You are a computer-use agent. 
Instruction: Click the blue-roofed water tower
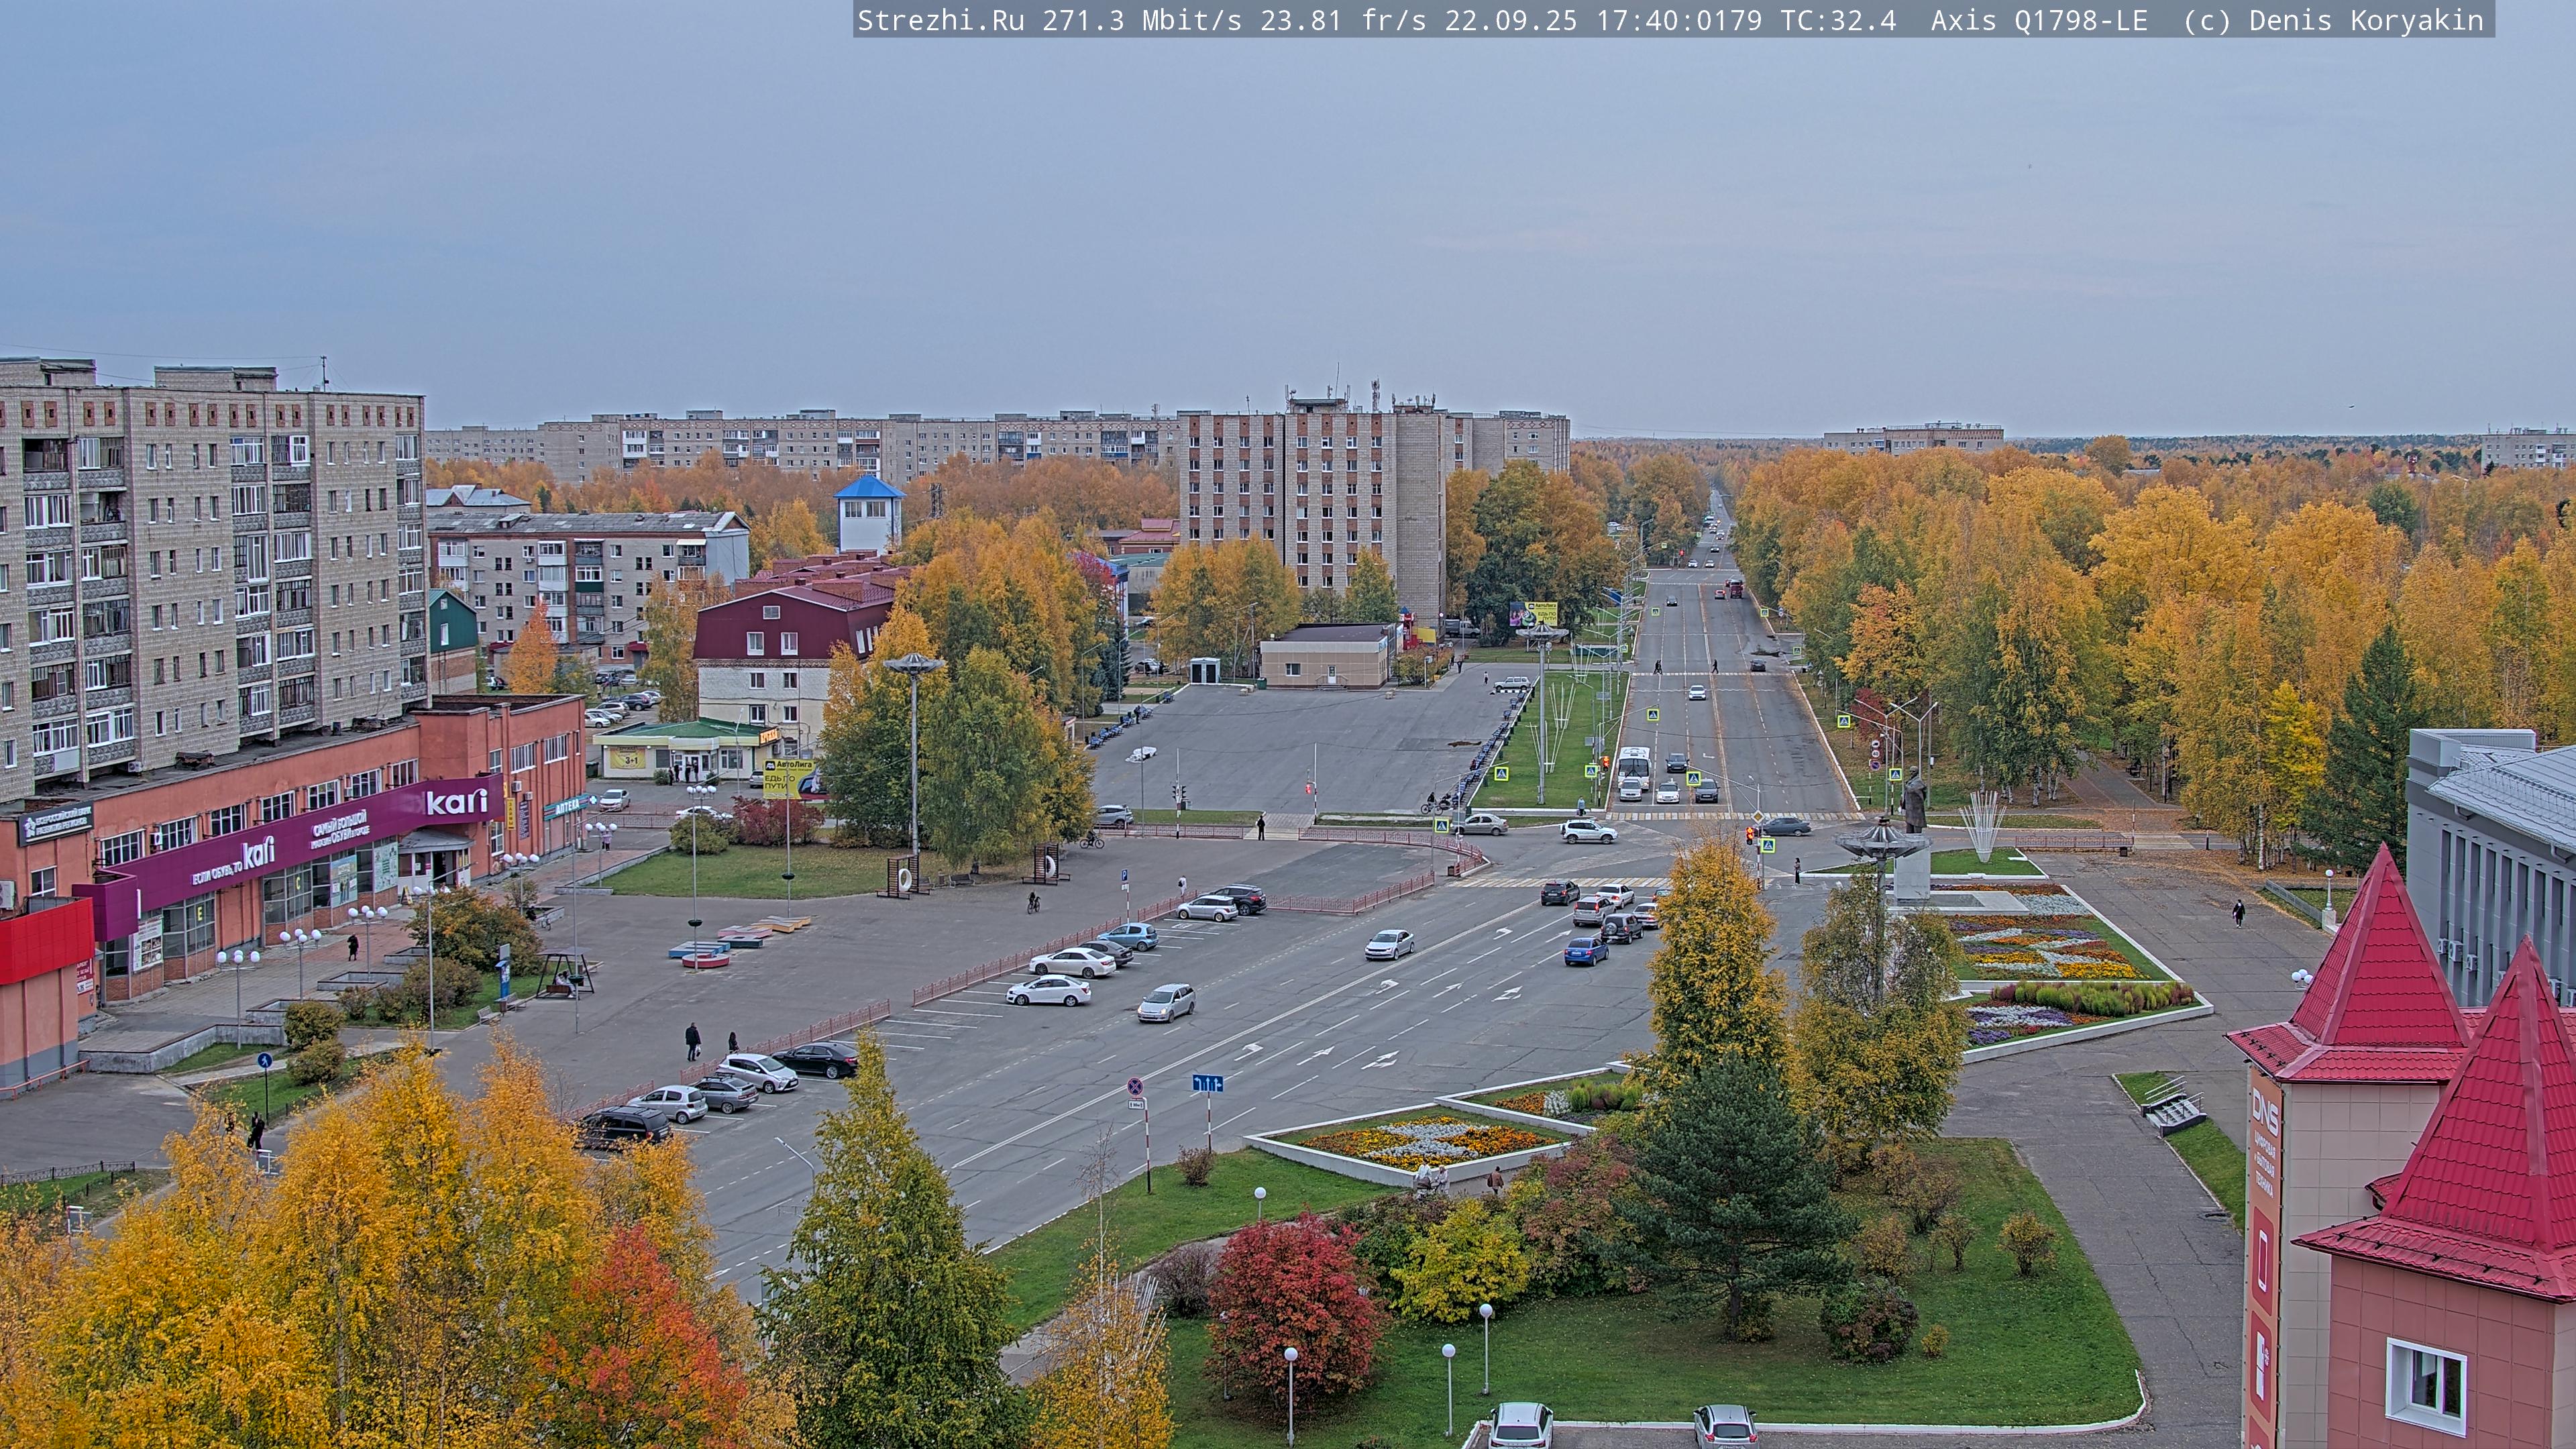coord(868,512)
